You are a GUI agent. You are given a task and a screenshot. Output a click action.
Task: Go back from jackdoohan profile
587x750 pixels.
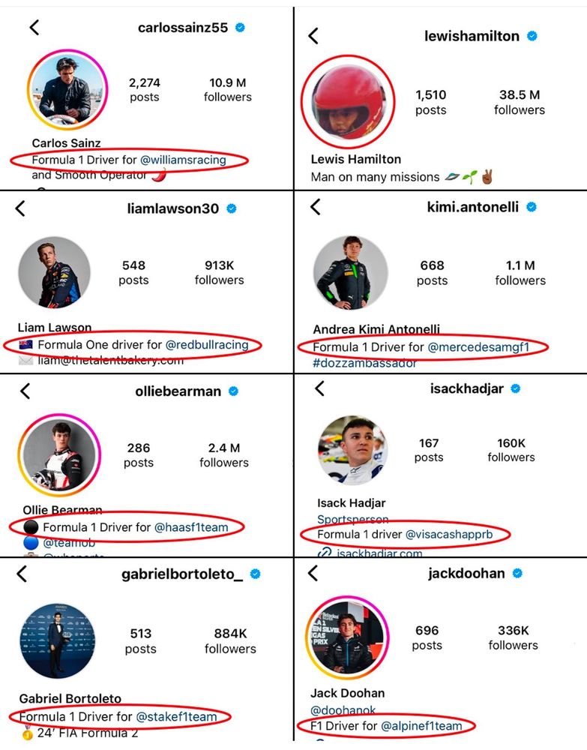point(313,572)
